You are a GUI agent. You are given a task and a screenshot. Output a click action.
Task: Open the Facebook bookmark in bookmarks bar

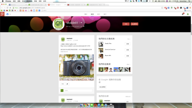pyautogui.click(x=4, y=10)
